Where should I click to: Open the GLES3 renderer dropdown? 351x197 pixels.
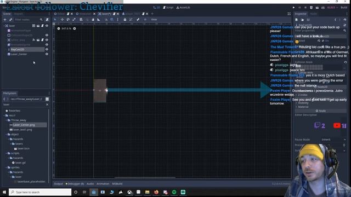[x=332, y=7]
